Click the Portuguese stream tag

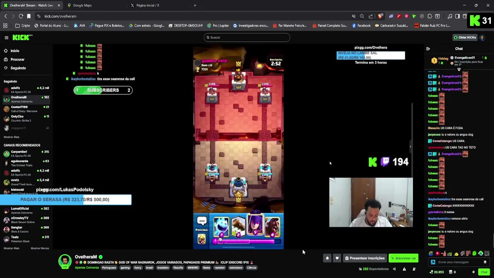click(109, 268)
